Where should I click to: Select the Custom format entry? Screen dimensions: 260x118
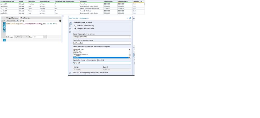click(x=101, y=58)
